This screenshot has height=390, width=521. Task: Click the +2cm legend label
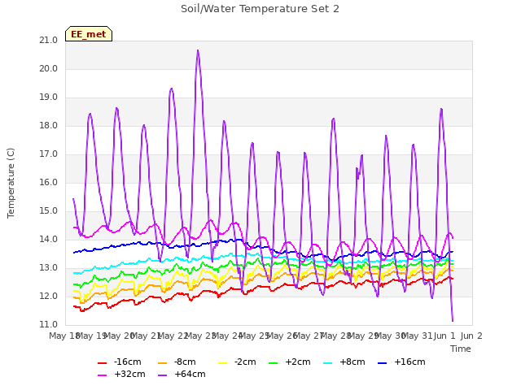(298, 362)
